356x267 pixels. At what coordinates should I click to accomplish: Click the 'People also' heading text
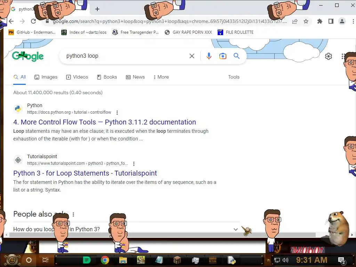tap(33, 214)
